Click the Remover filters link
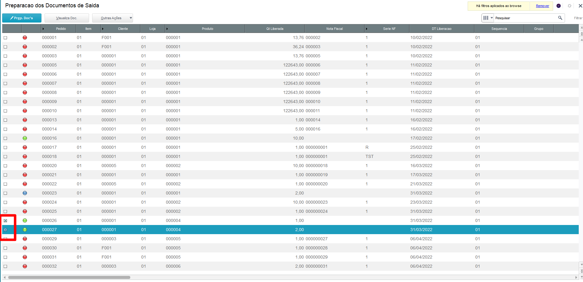 pyautogui.click(x=542, y=6)
